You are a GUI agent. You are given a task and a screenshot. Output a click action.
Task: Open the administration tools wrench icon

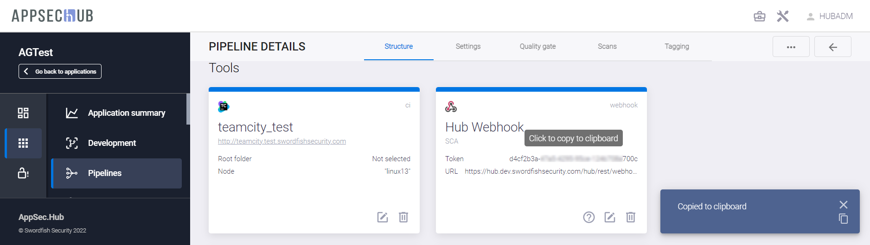click(783, 17)
